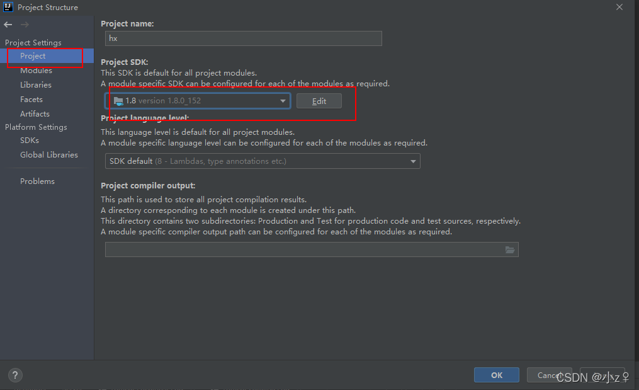Focus the compiler output path field
This screenshot has height=390, width=639.
coord(312,249)
